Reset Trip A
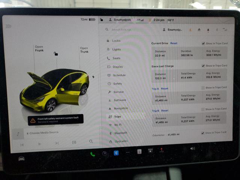Viewport: 240px width, 180px height. (165, 88)
